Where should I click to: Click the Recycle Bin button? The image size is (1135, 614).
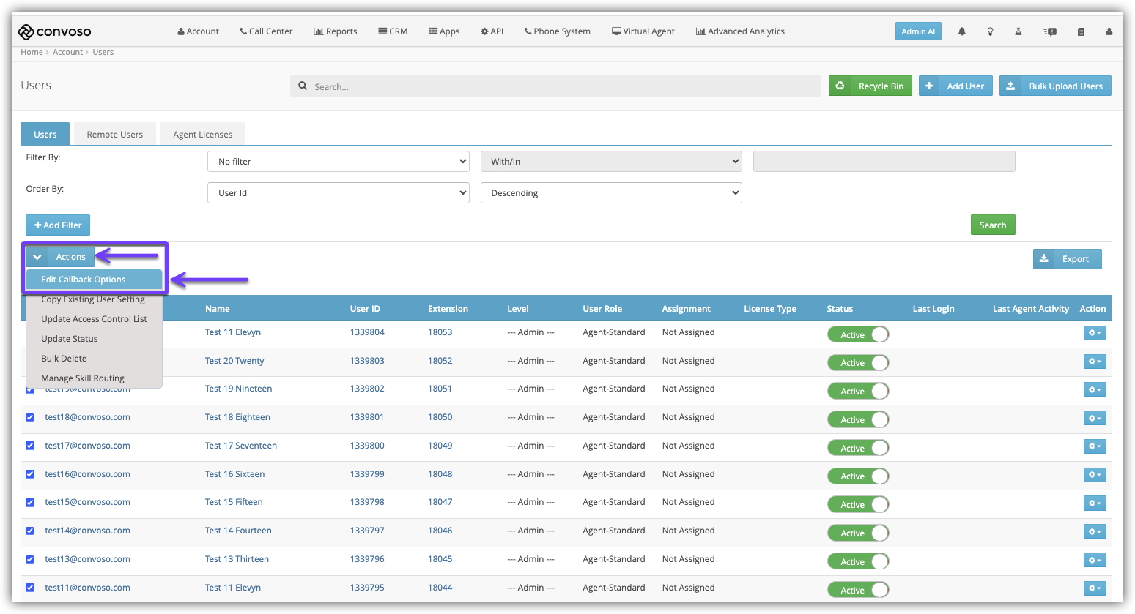[x=870, y=86]
